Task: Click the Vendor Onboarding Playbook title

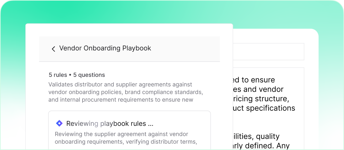Action: (x=105, y=48)
